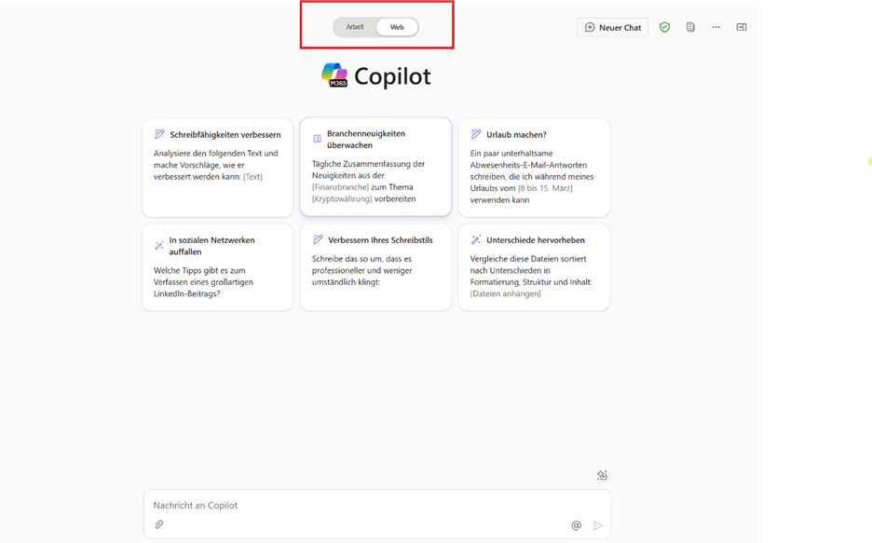Select Unterschiede hervorheben prompt card
The height and width of the screenshot is (543, 872).
coord(534,267)
